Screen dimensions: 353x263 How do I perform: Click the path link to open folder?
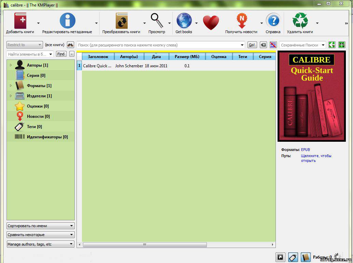pyautogui.click(x=316, y=158)
